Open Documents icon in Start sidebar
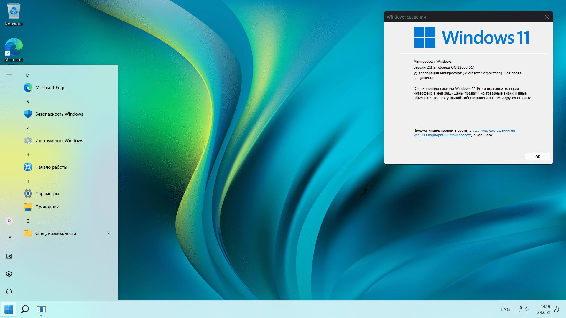The image size is (566, 318). [x=9, y=238]
